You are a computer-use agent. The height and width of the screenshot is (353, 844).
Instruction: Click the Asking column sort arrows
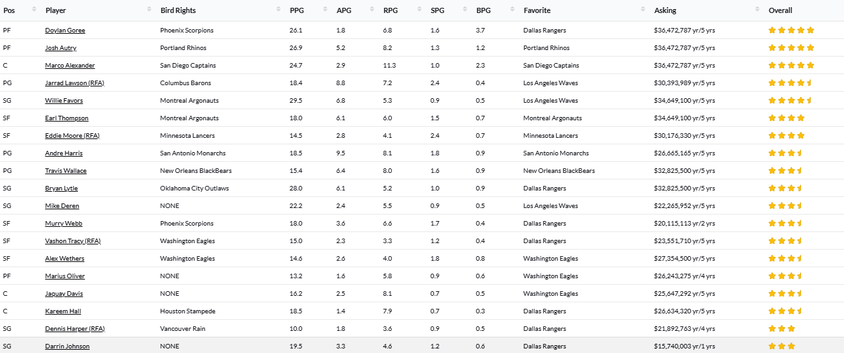tap(758, 10)
